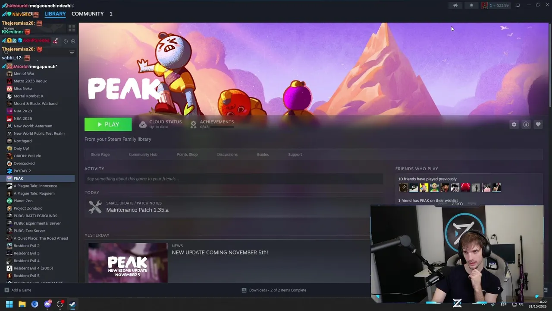
Task: Click the activity 'Say something about this game' field
Action: point(234,179)
